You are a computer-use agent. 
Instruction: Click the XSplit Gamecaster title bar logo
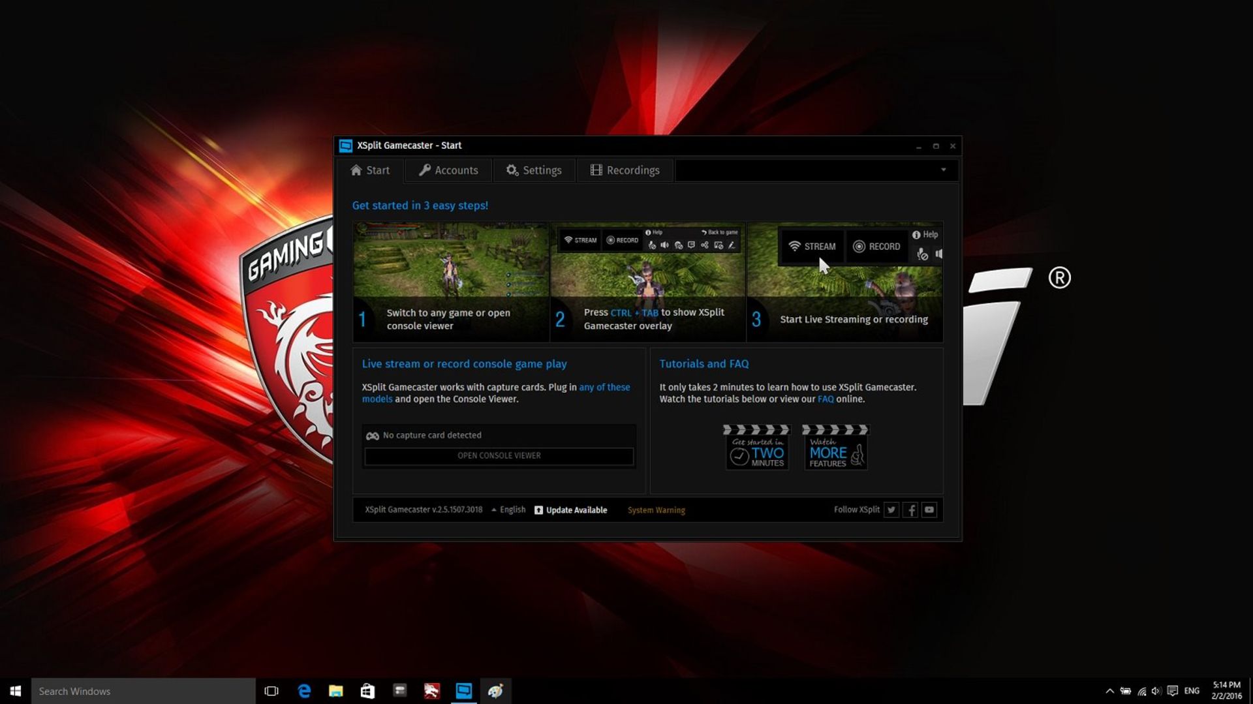pyautogui.click(x=346, y=145)
